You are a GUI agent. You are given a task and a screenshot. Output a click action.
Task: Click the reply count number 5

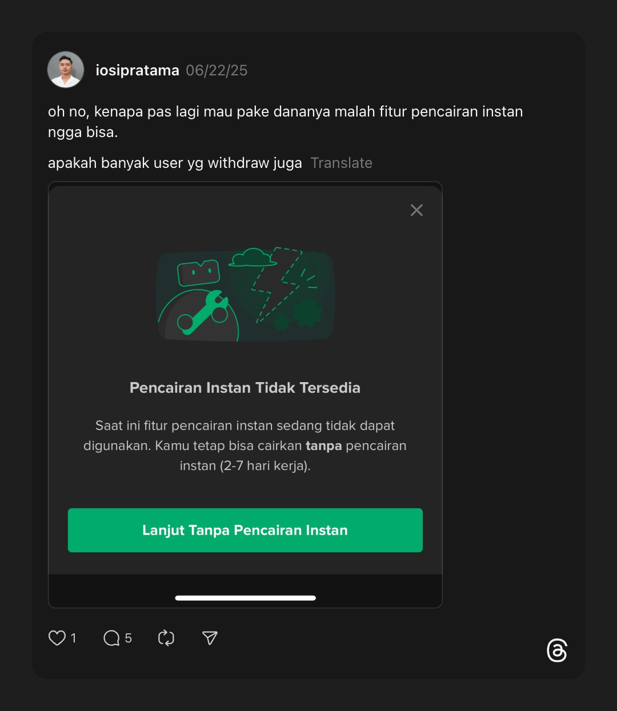[129, 638]
